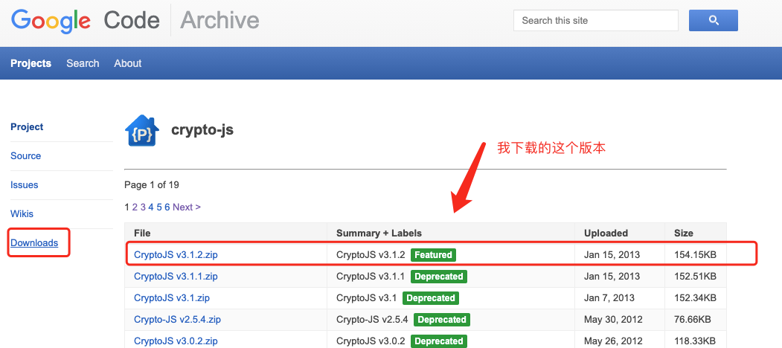
Task: Download CryptoJS v3.1.2.zip
Action: click(x=176, y=255)
